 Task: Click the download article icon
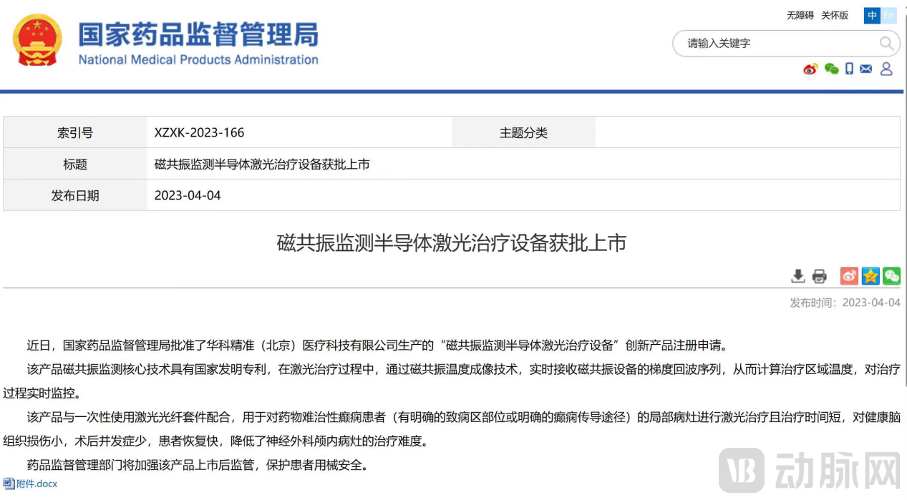[x=797, y=276]
